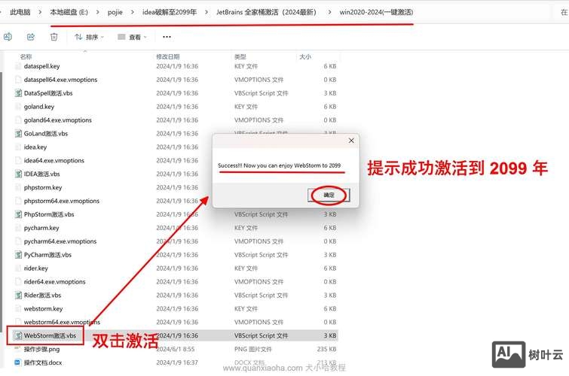This screenshot has height=376, width=569.
Task: Expand chevron after 此电脑 in breadcrumb
Action: (40, 12)
